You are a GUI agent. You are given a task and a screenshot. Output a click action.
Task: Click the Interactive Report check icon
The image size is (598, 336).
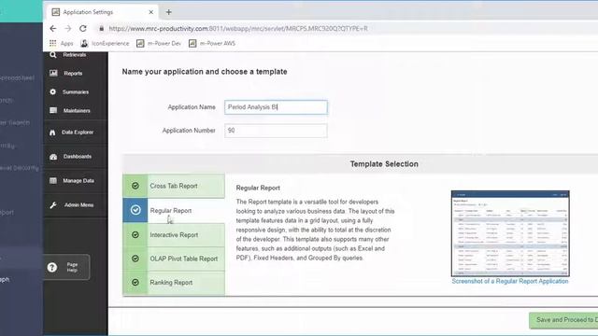[x=135, y=234]
